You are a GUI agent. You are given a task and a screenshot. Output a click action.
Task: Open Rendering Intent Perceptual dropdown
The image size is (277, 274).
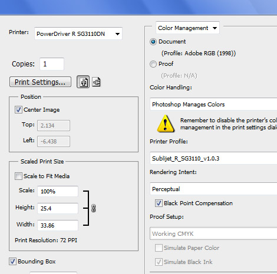click(x=213, y=189)
